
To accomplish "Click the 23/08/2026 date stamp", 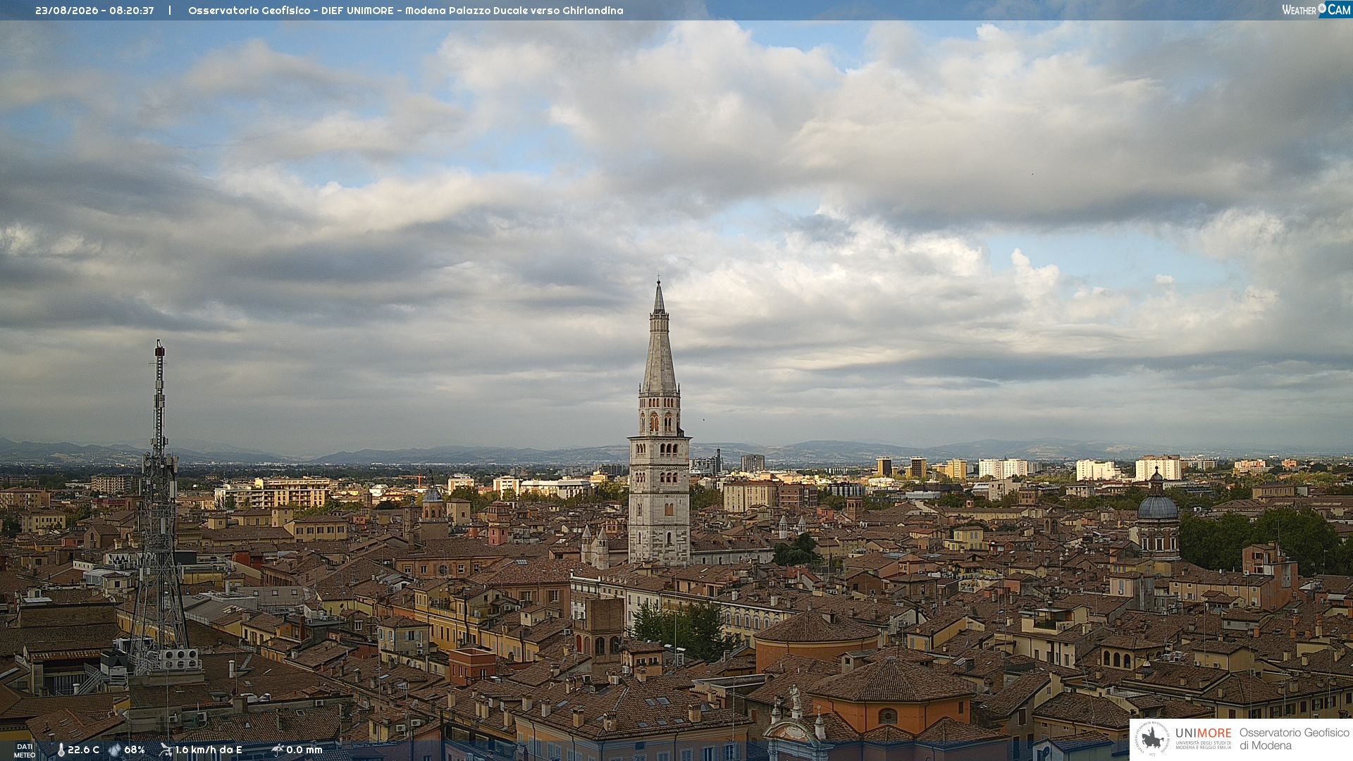I will (67, 11).
